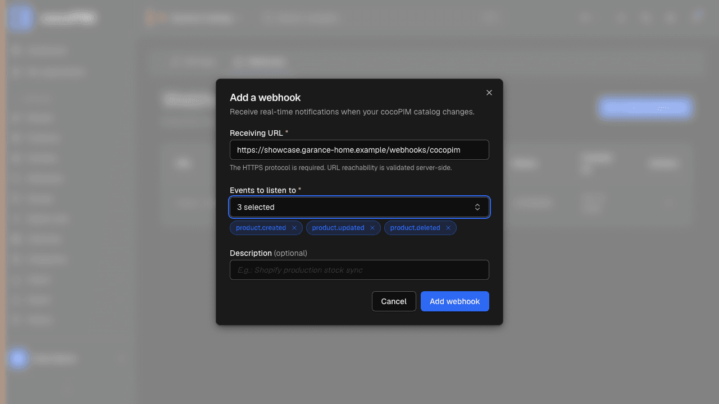This screenshot has height=404, width=719.
Task: Remove the product.deleted event chip
Action: pos(448,228)
